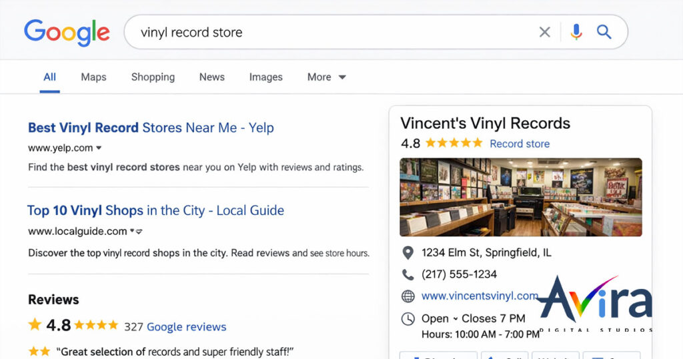Open the Shopping tab
The image size is (683, 359).
153,77
